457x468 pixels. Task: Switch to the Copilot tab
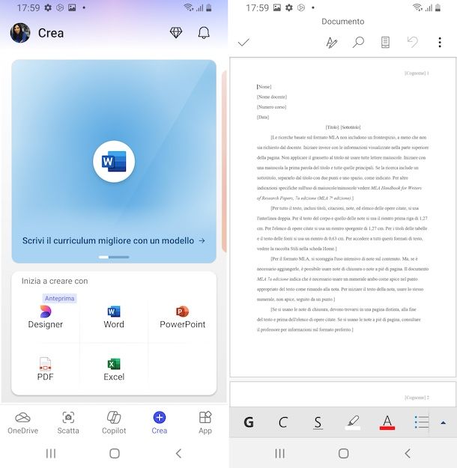pyautogui.click(x=114, y=422)
